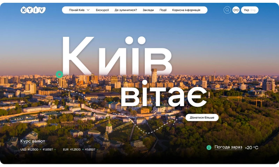Open the Події menu item
This screenshot has width=279, height=167.
coord(163,10)
